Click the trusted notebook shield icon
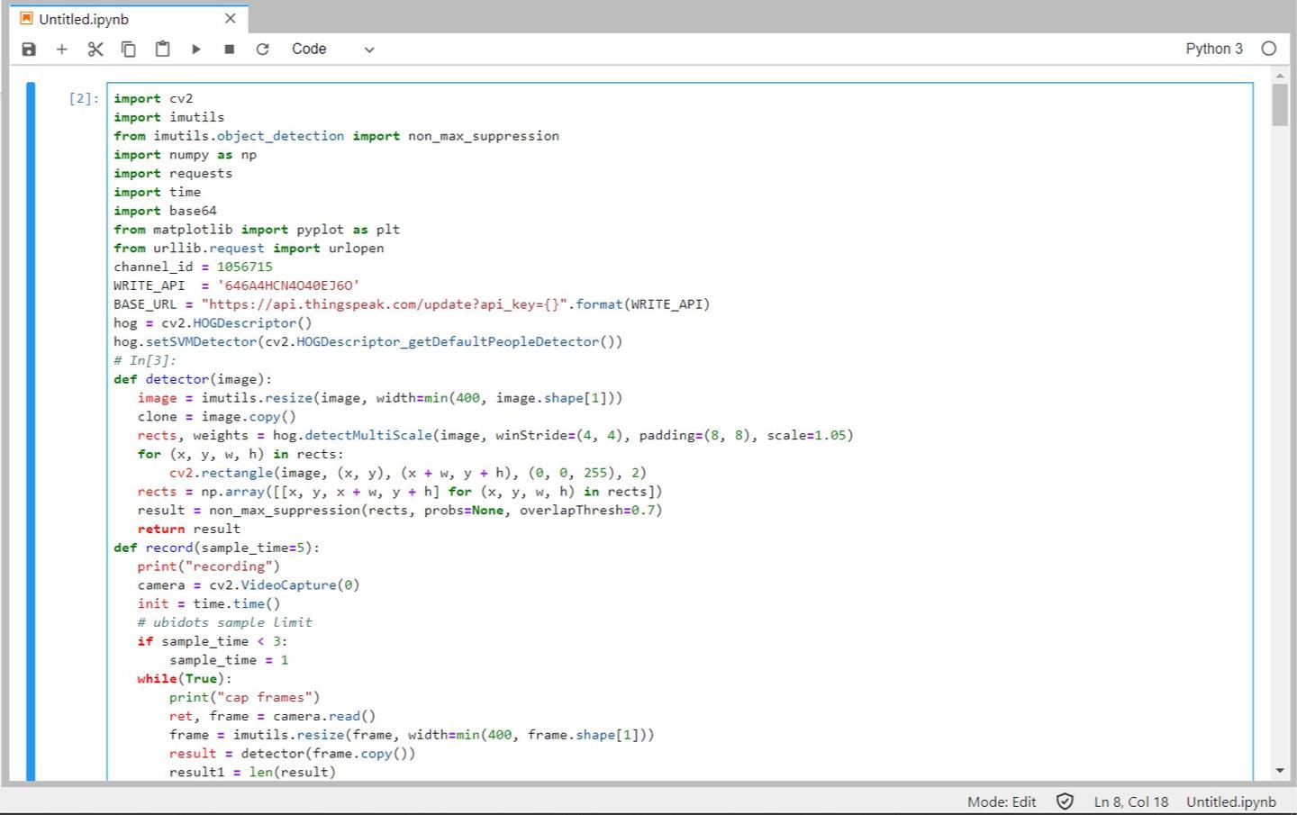 1065,801
